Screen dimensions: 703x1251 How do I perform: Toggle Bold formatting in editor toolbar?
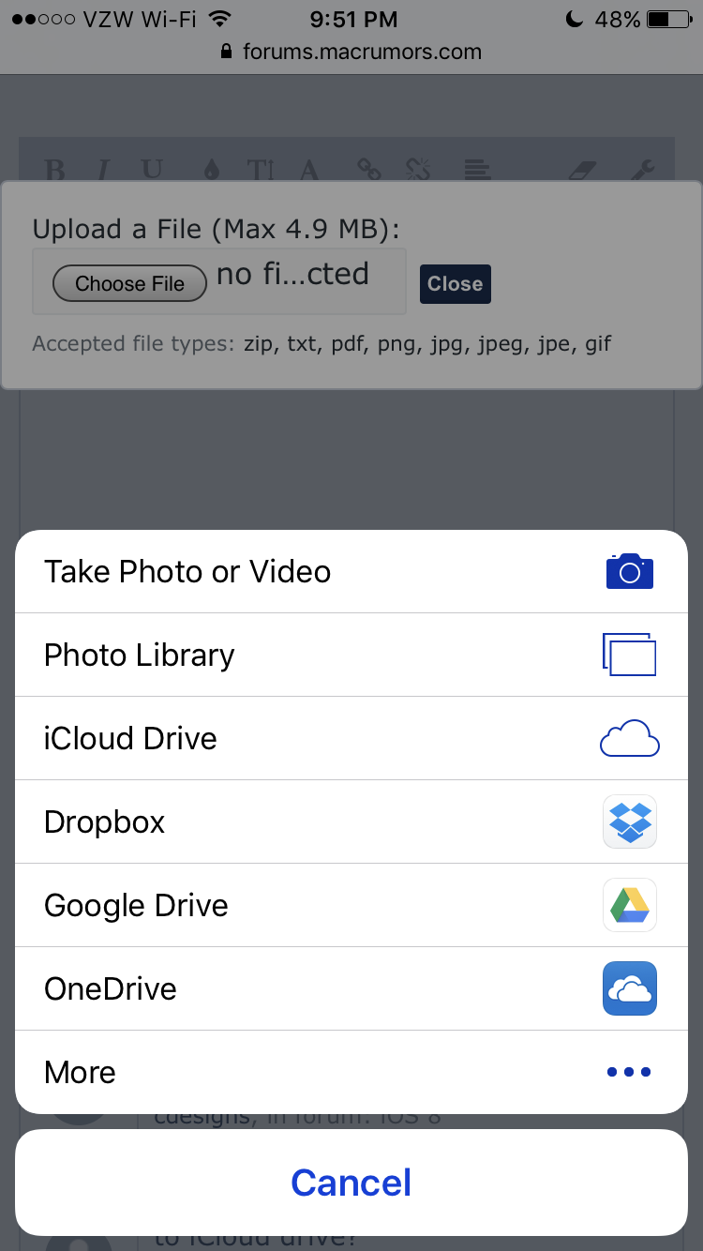coord(55,170)
